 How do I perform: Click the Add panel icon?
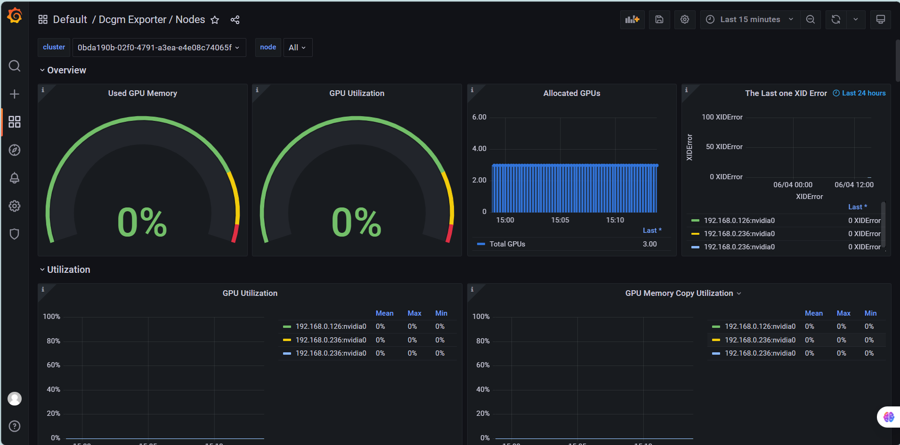632,20
